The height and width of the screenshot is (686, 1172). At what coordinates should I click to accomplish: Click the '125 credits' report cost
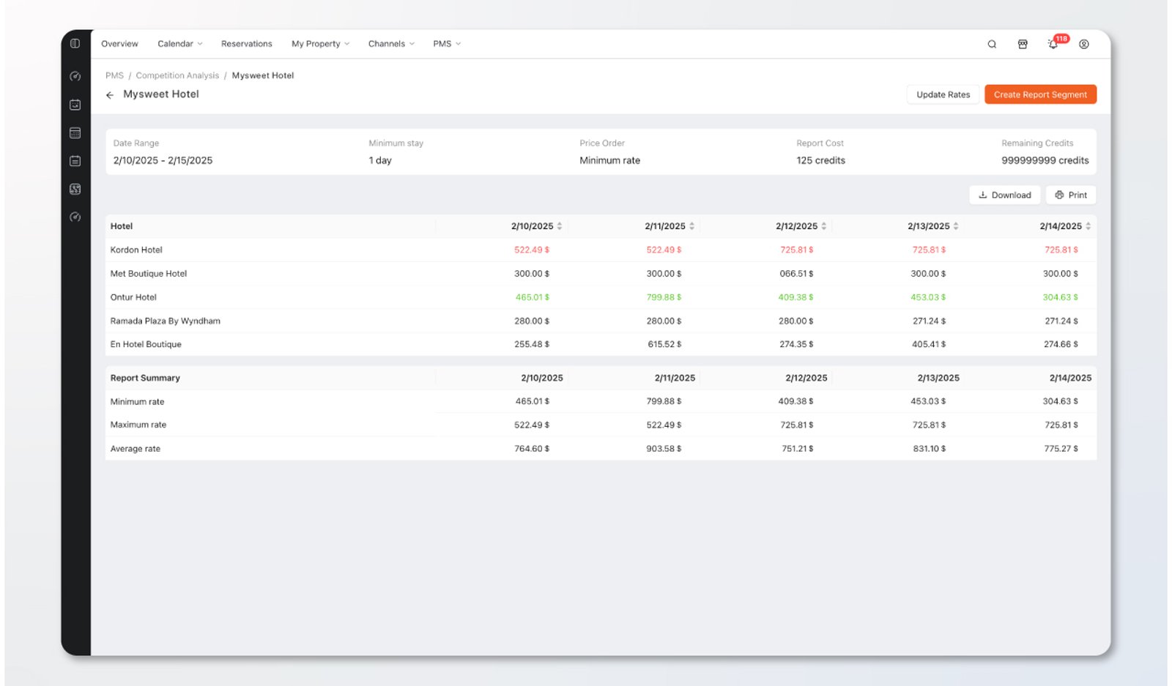820,160
